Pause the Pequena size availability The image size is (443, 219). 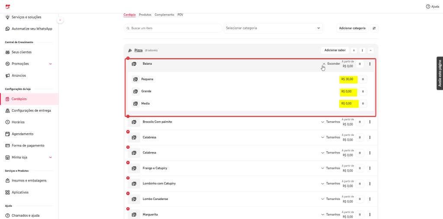363,79
